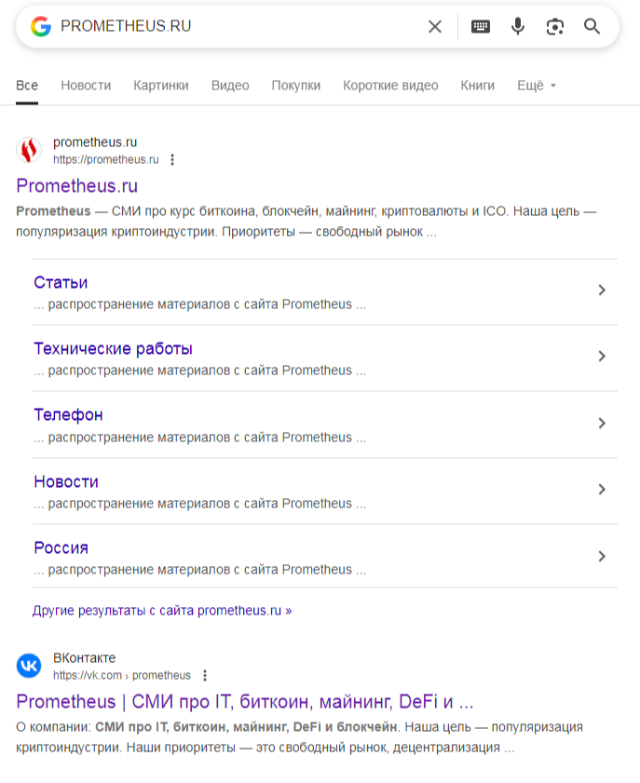Viewport: 640px width, 783px height.
Task: Switch to the Новости search tab
Action: (86, 86)
